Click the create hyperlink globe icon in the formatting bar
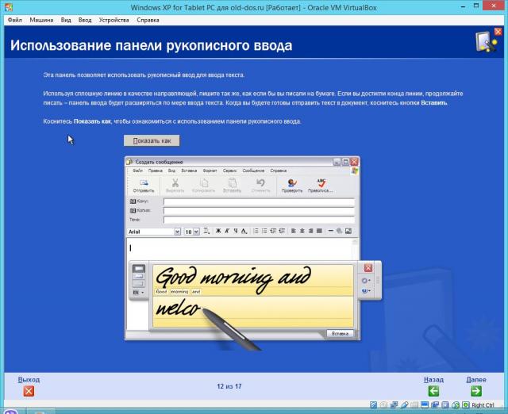 pyautogui.click(x=339, y=231)
